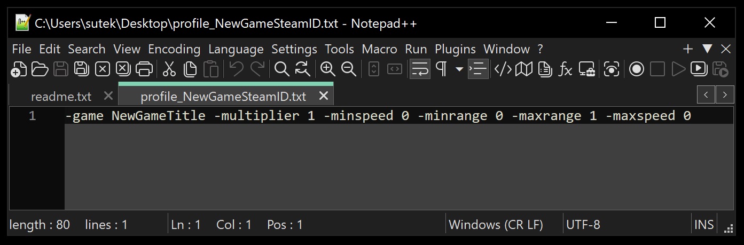Start recording a macro
744x245 pixels.
tap(636, 69)
